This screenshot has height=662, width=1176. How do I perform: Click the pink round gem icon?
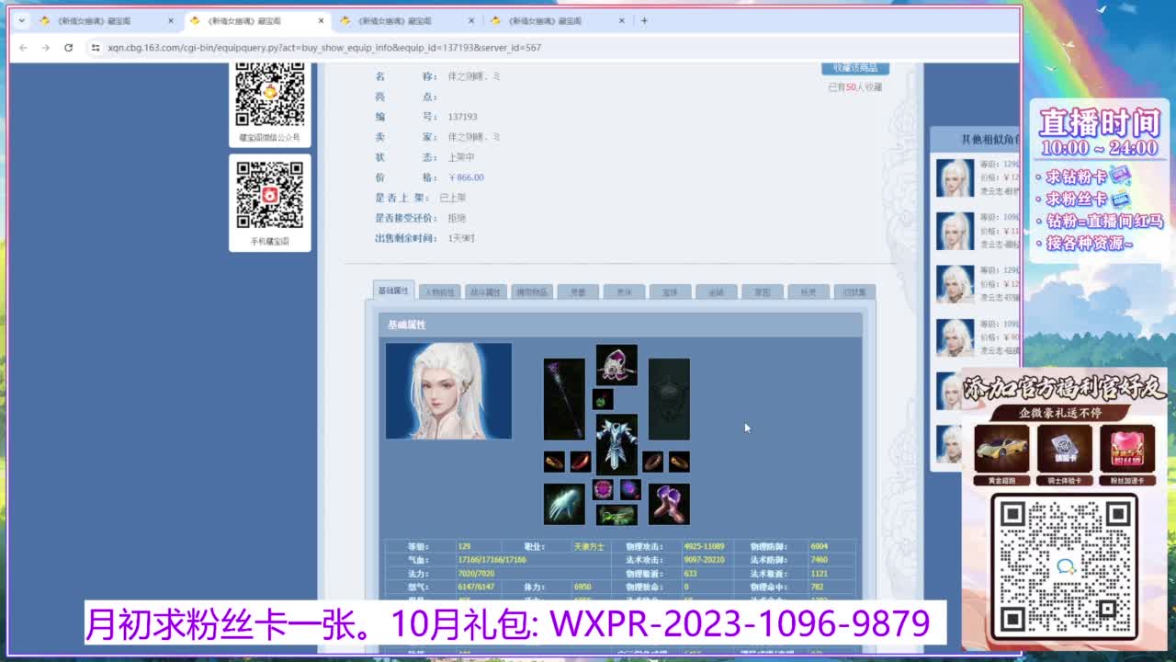(603, 489)
